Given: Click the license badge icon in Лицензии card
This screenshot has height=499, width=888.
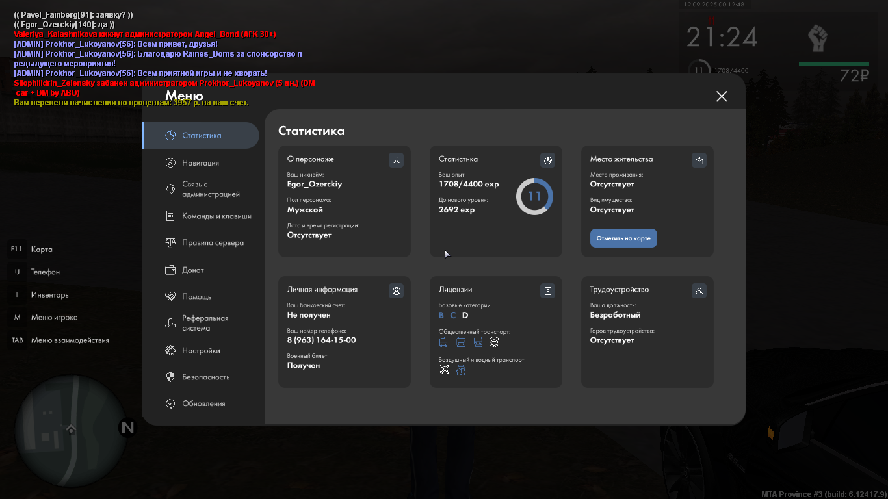Looking at the screenshot, I should pos(547,290).
